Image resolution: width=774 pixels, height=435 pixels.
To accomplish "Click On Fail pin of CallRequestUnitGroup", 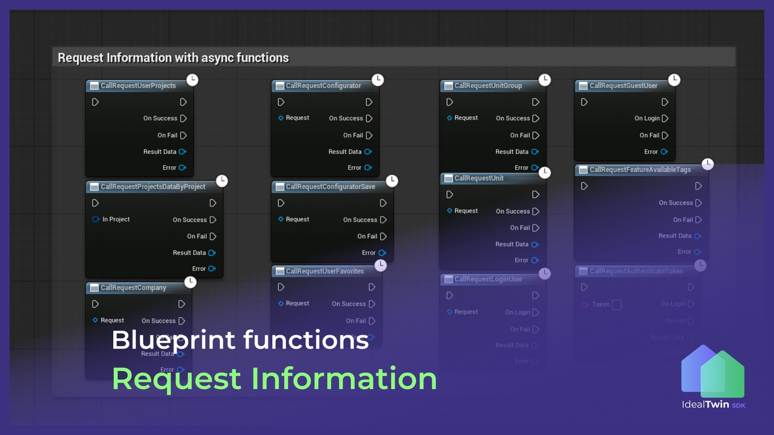I will tap(536, 135).
